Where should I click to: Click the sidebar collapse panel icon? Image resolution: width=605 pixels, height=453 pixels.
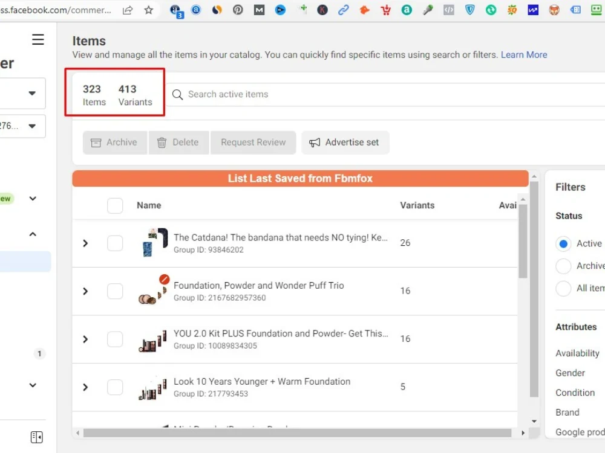tap(37, 437)
